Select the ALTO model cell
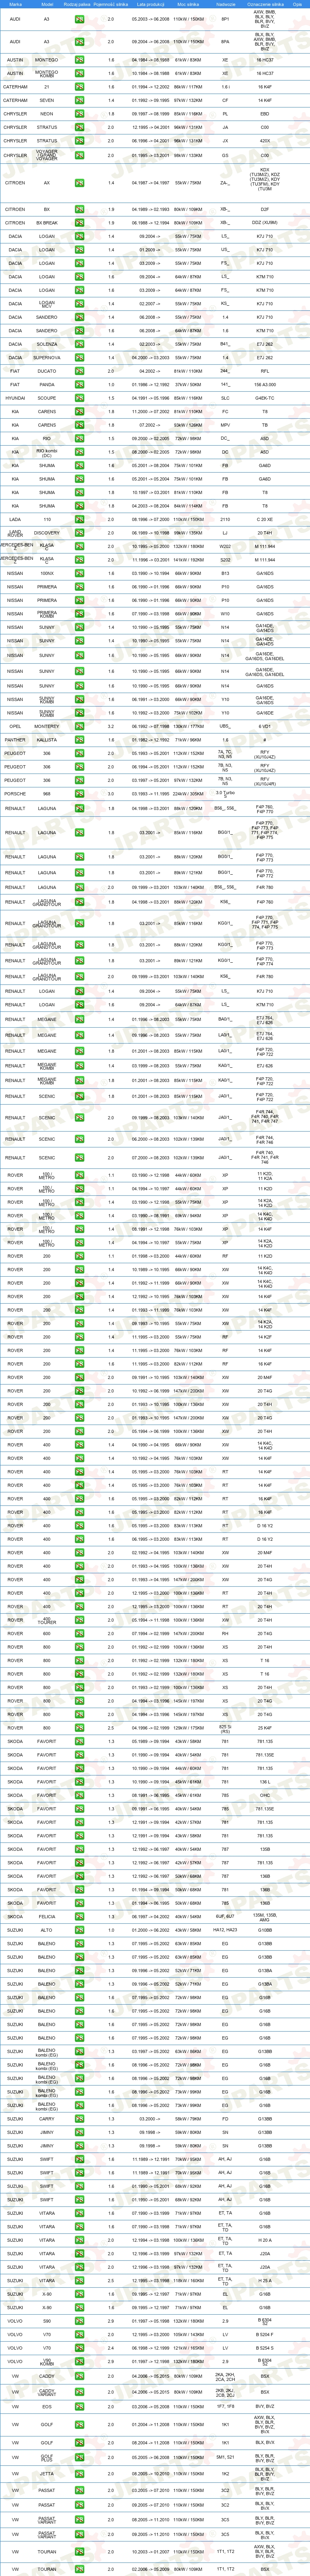 [47, 1930]
